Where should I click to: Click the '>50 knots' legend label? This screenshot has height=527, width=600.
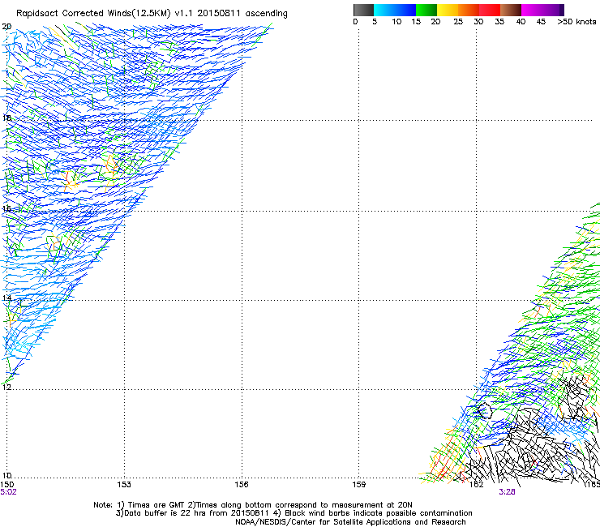pyautogui.click(x=576, y=21)
